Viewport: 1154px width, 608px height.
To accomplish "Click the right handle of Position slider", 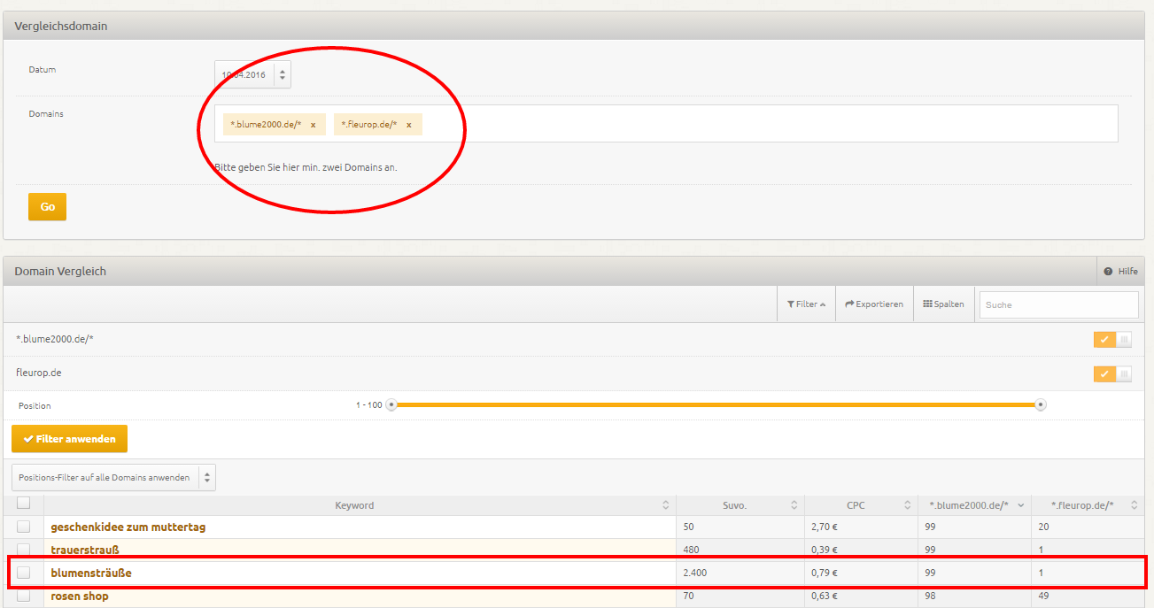I will (x=1041, y=405).
